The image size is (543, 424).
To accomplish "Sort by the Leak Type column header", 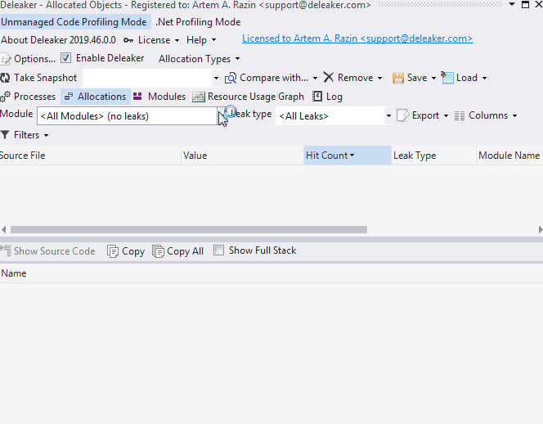I will coord(433,156).
